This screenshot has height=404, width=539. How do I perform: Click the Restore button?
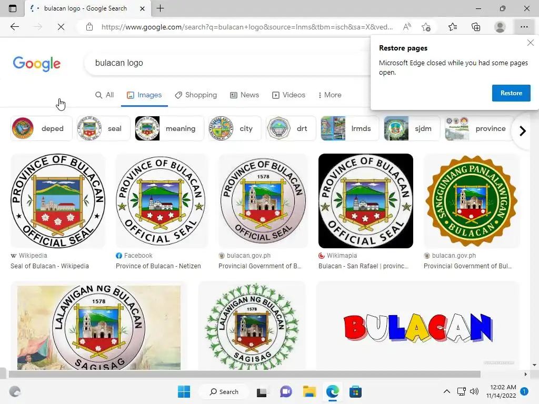tap(511, 93)
